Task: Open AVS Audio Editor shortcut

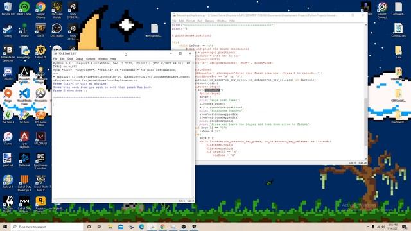Action: click(40, 118)
